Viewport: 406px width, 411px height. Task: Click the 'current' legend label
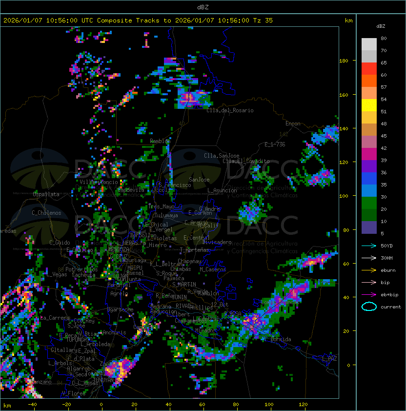[391, 307]
